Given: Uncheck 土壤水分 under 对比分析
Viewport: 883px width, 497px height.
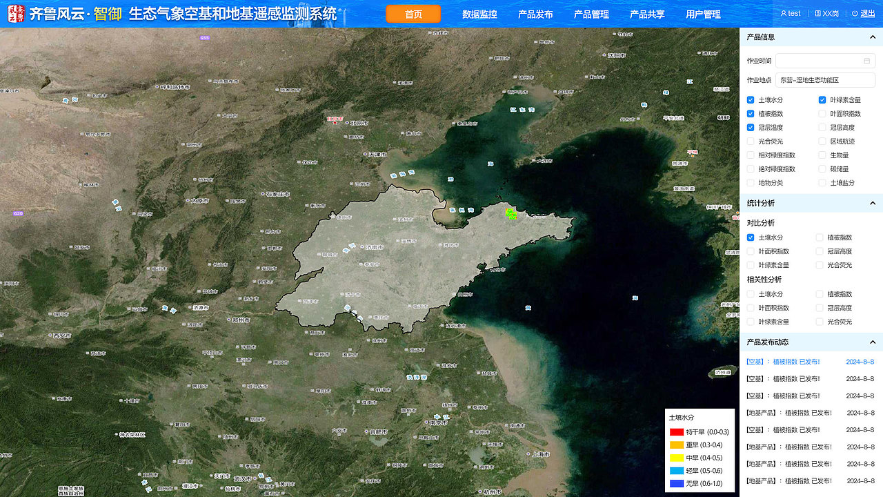Looking at the screenshot, I should tap(751, 237).
